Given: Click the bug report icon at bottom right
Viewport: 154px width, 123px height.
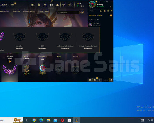Looking at the screenshot, I should click(x=111, y=80).
